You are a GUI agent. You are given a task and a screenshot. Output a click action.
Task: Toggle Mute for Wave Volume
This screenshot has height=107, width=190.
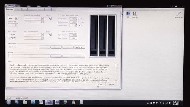coord(79,19)
